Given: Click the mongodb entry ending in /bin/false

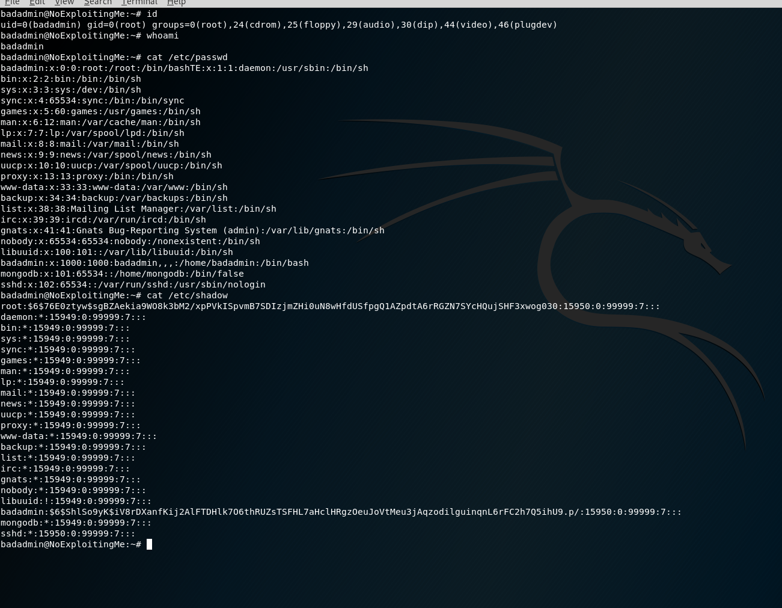Looking at the screenshot, I should (x=122, y=274).
